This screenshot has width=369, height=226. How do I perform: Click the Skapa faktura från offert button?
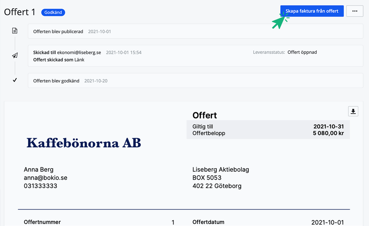[x=312, y=11]
